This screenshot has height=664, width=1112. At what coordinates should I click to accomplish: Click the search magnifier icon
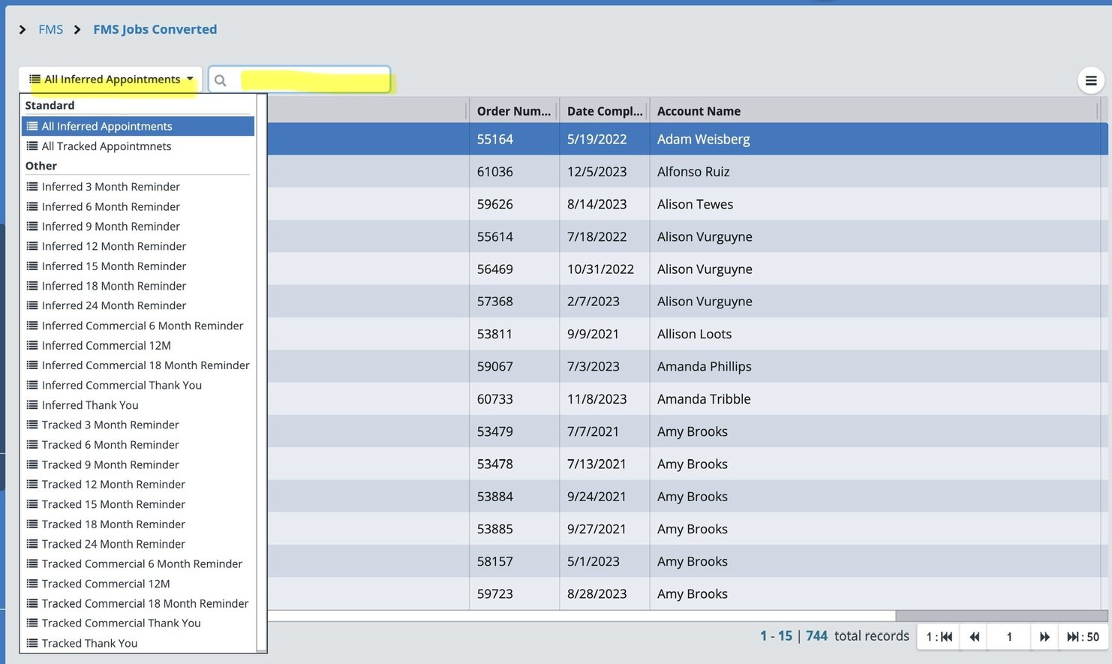click(x=221, y=80)
